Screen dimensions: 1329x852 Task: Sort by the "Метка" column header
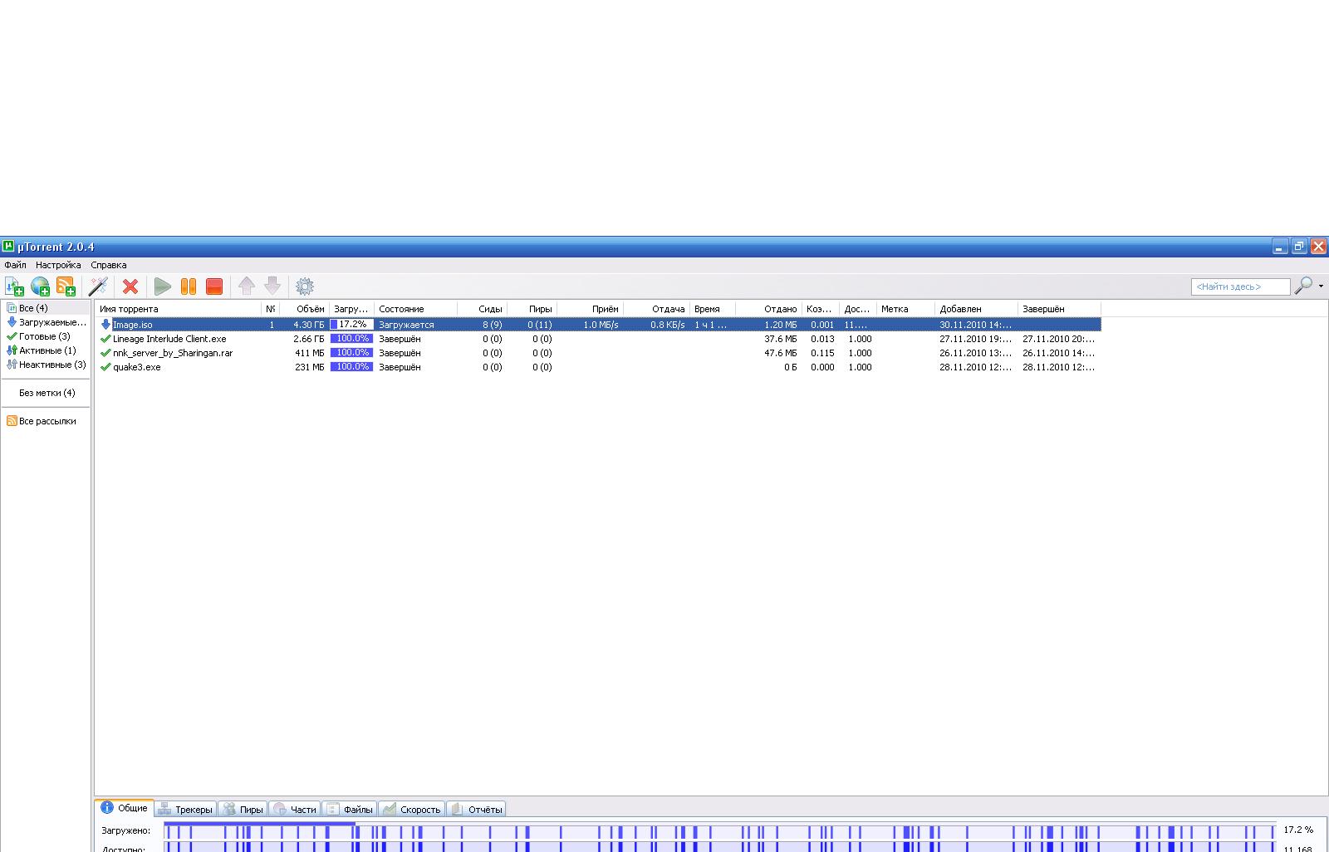[905, 309]
